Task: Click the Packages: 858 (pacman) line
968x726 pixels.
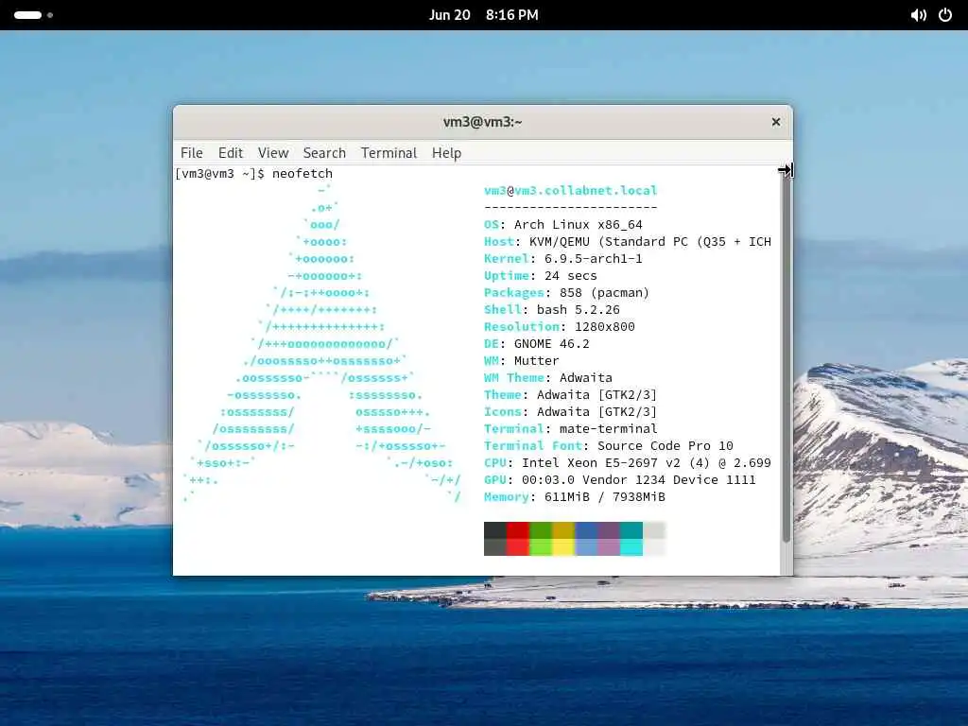Action: point(567,293)
